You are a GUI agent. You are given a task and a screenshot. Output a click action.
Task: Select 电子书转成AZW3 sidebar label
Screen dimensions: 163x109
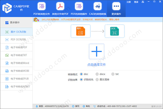(20, 87)
